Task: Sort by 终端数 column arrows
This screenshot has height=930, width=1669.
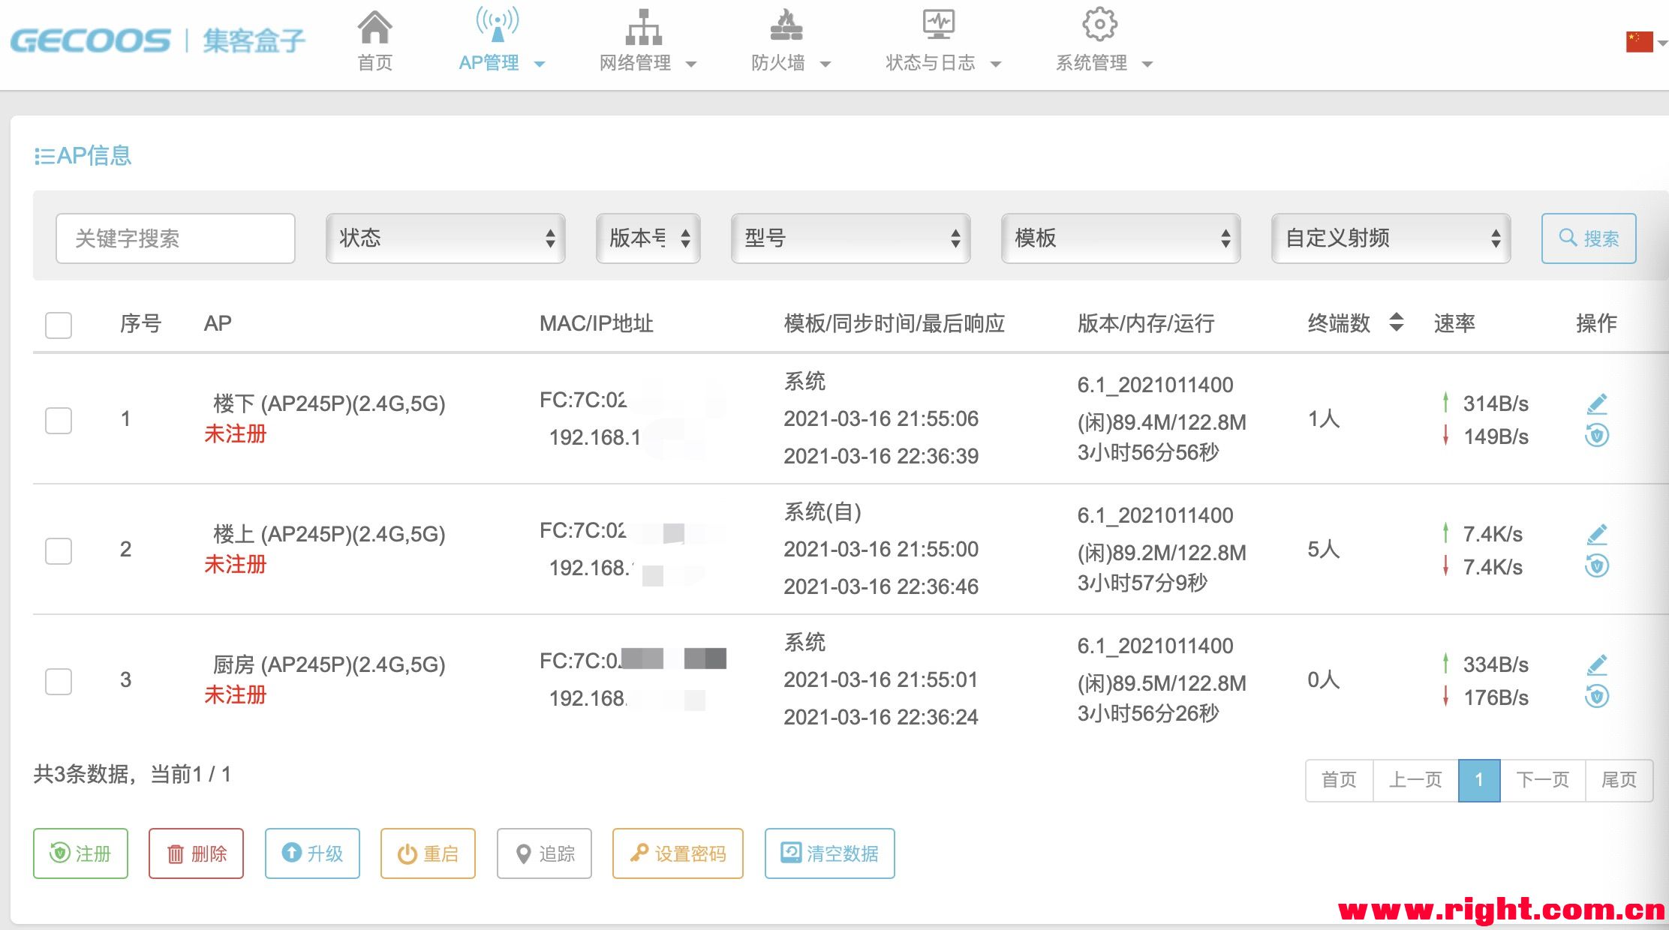Action: pos(1397,322)
